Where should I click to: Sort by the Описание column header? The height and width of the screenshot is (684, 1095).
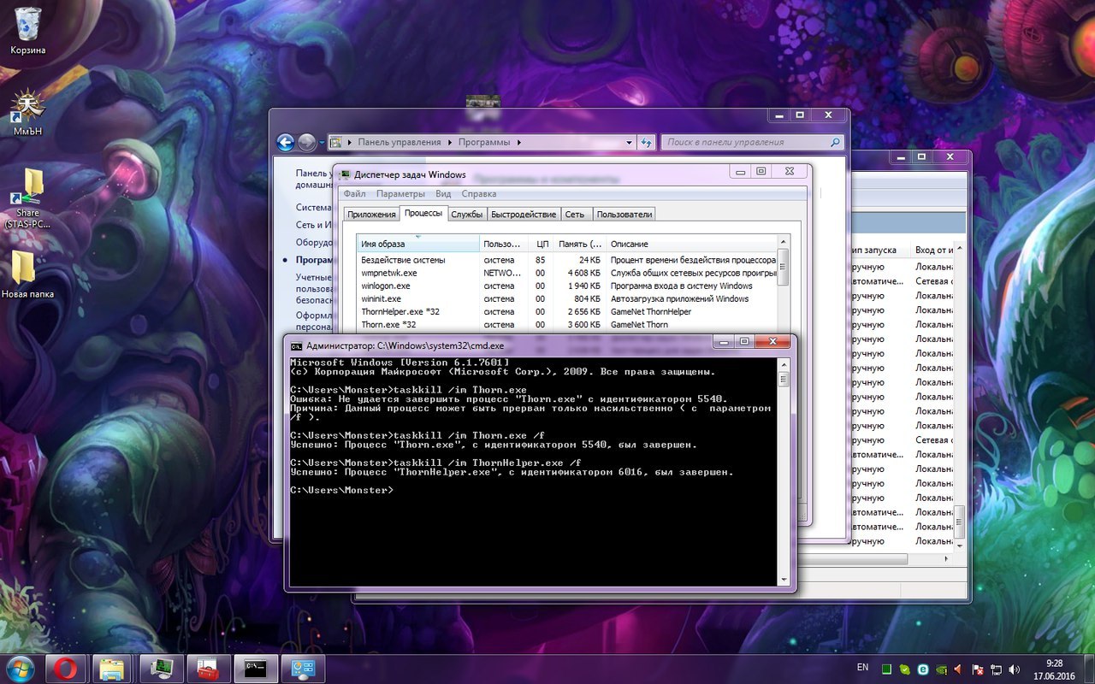pyautogui.click(x=692, y=244)
